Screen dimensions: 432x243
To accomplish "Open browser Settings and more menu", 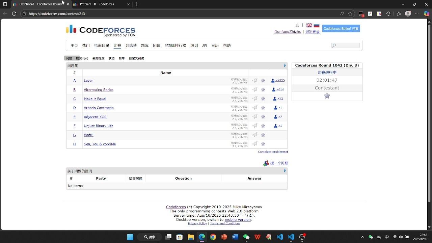I will click(417, 14).
